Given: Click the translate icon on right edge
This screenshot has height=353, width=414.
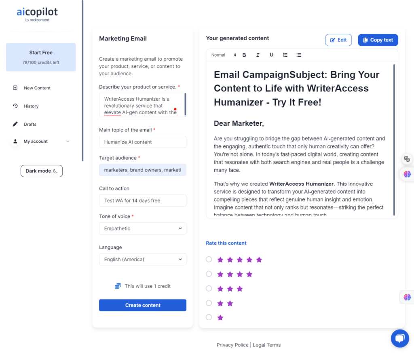Looking at the screenshot, I should pos(407,159).
